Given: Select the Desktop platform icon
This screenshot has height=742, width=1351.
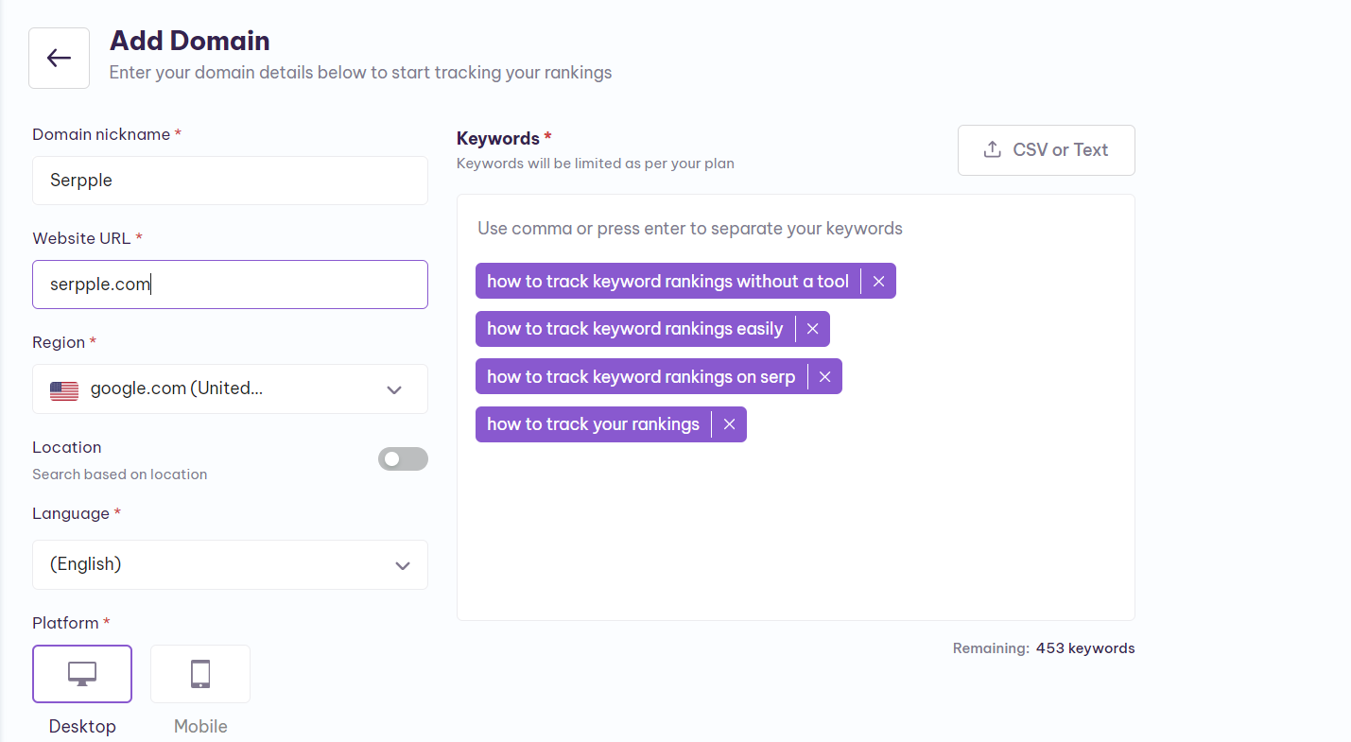Looking at the screenshot, I should 82,674.
